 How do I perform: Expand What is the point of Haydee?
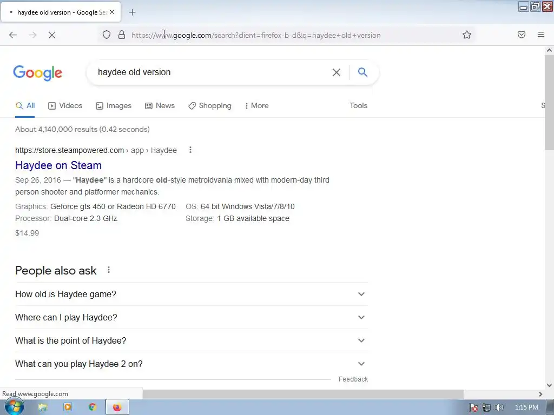[192, 340]
